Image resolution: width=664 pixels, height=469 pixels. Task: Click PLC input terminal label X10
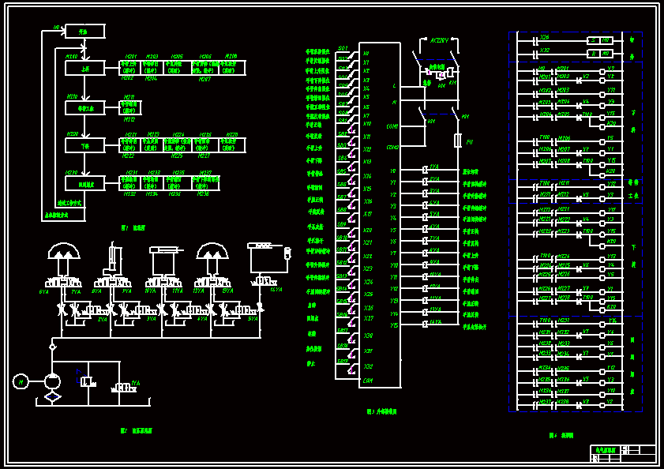pyautogui.click(x=366, y=124)
